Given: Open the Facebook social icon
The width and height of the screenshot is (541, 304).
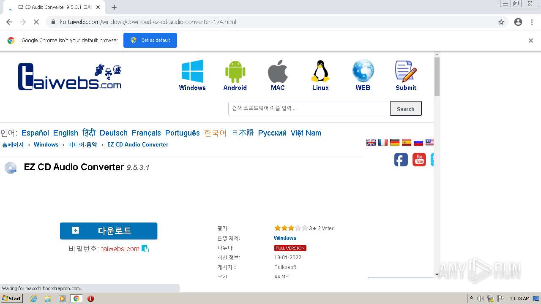Looking at the screenshot, I should (x=401, y=160).
